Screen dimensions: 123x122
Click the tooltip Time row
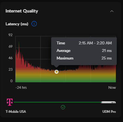coord(84,43)
